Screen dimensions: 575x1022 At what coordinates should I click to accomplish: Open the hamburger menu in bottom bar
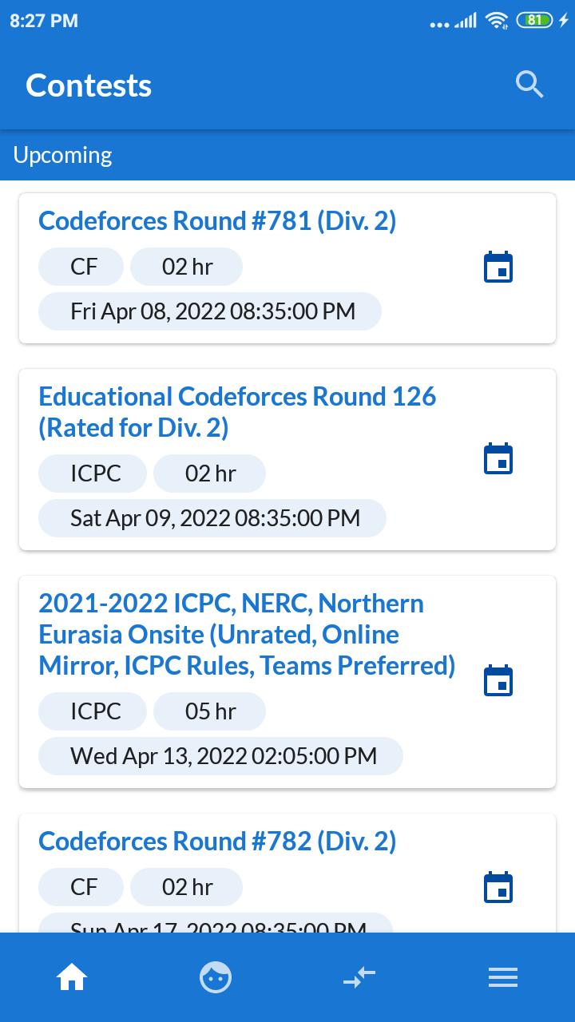click(503, 977)
